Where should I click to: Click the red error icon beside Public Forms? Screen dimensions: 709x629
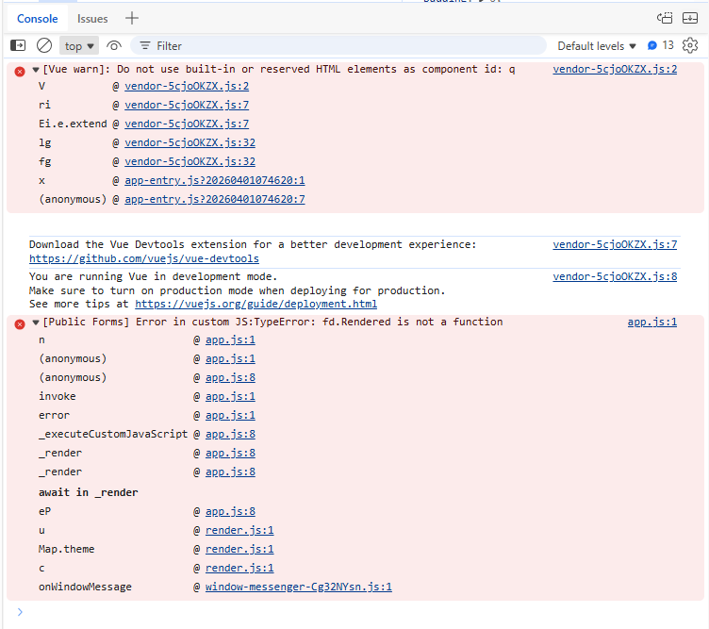click(x=20, y=323)
